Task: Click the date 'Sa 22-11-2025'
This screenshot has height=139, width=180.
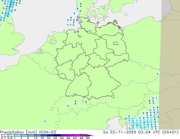Action: pos(120,132)
